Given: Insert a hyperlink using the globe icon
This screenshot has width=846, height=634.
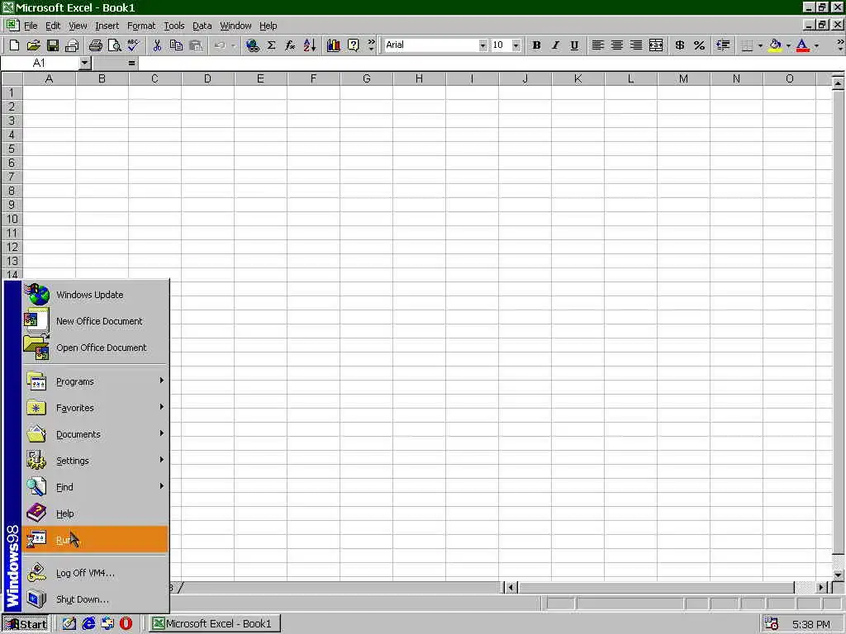Looking at the screenshot, I should point(252,45).
